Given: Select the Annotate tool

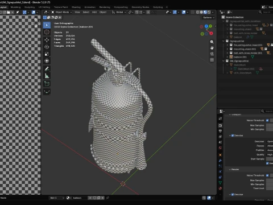Looking at the screenshot, I should (x=47, y=69).
